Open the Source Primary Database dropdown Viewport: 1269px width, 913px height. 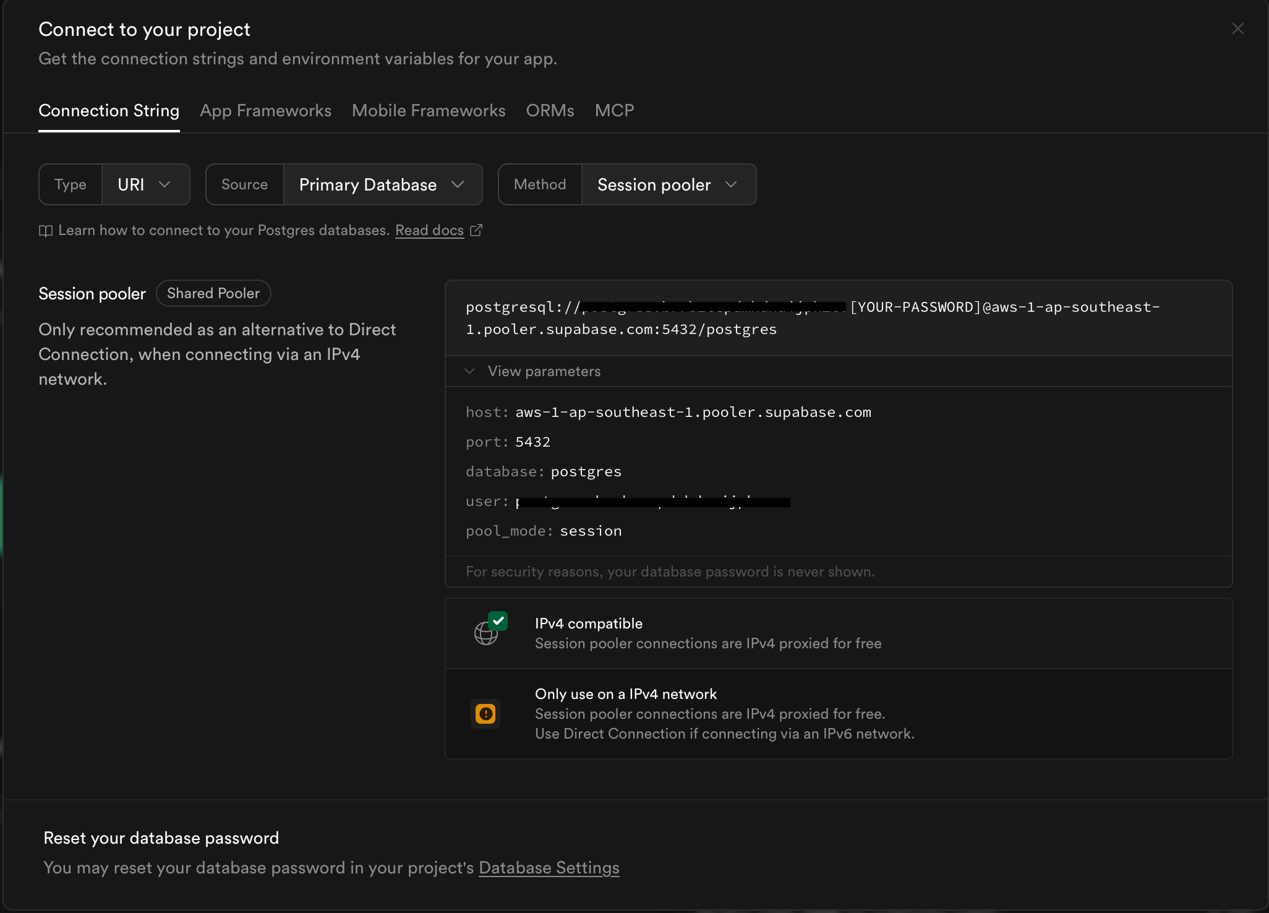[x=382, y=184]
